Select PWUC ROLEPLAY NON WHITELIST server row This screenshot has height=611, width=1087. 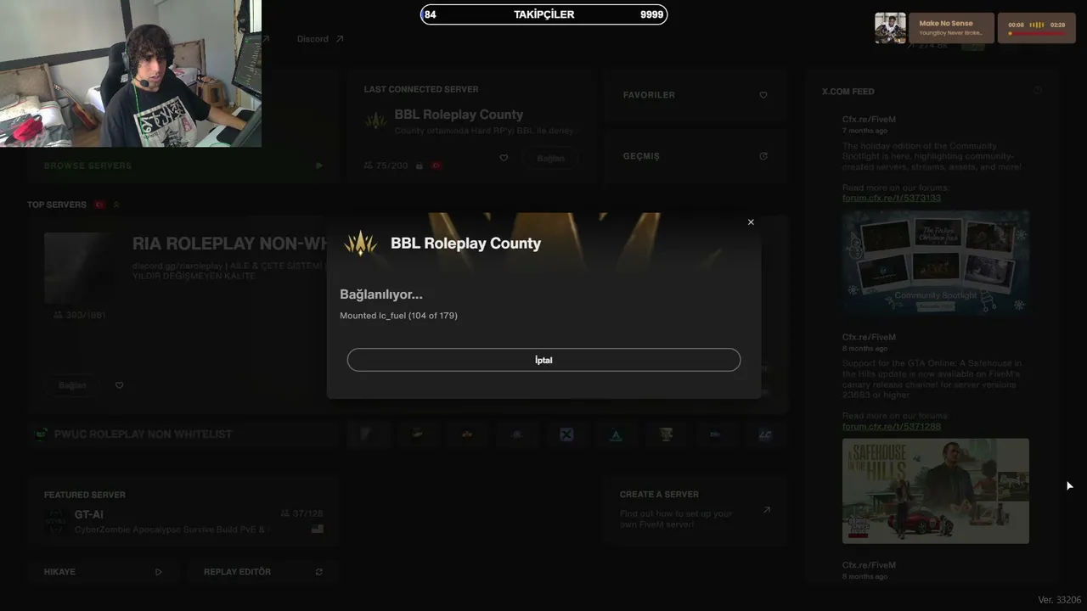[183, 434]
